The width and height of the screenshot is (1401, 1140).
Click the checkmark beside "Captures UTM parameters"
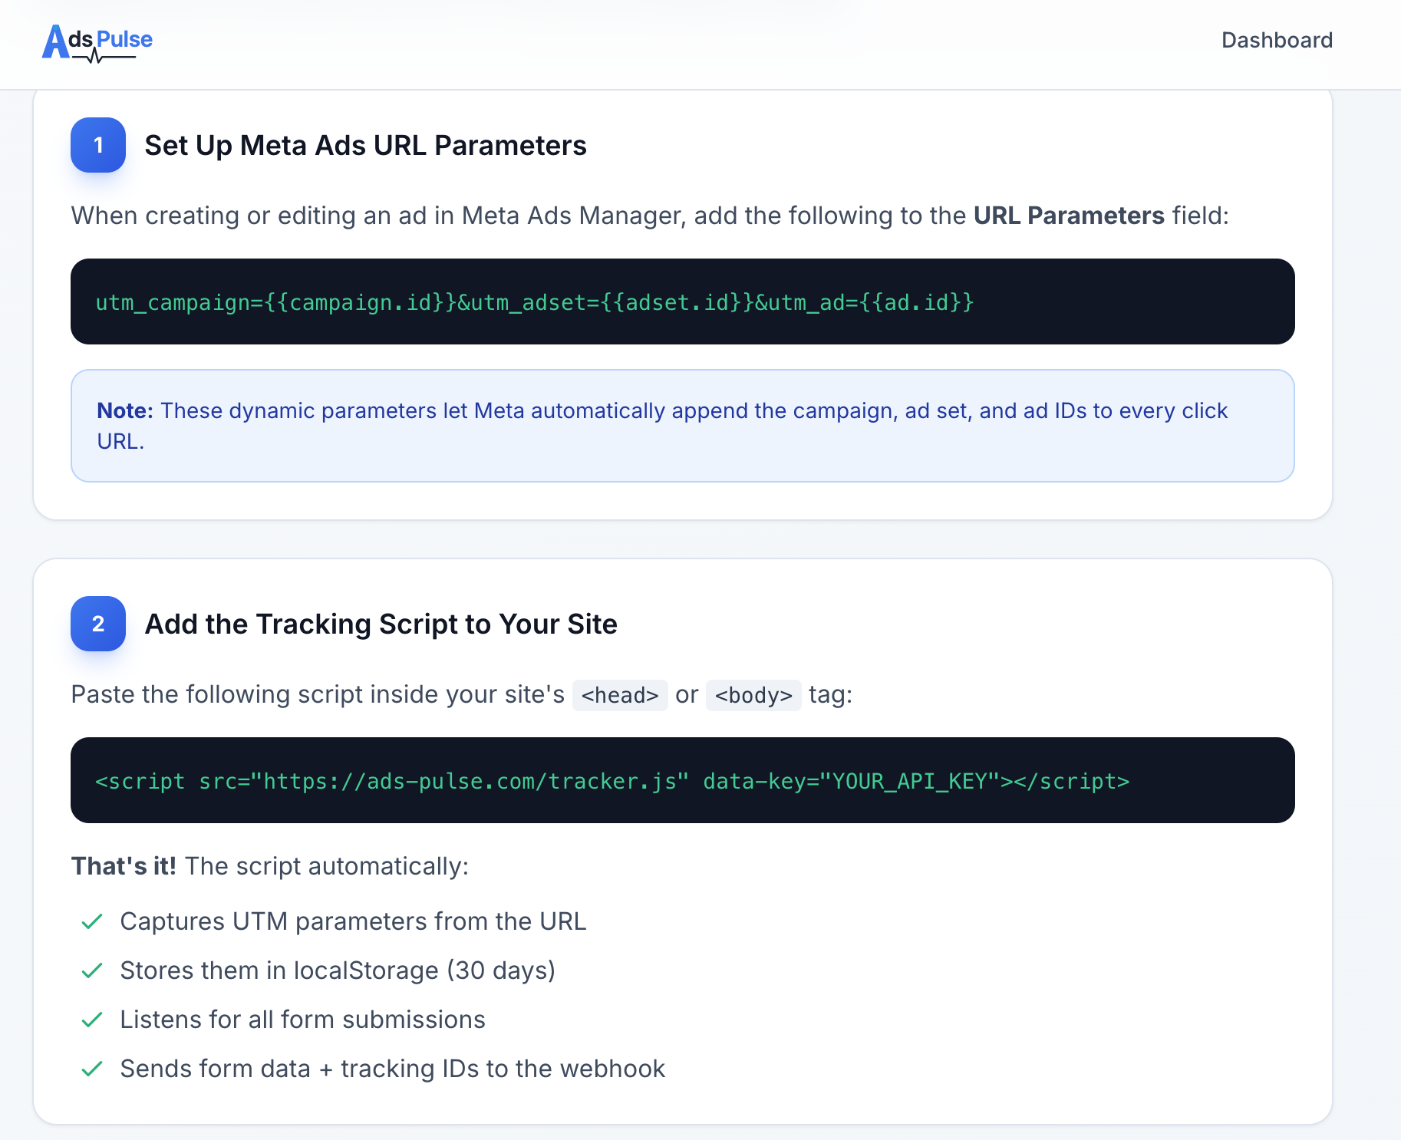[92, 921]
